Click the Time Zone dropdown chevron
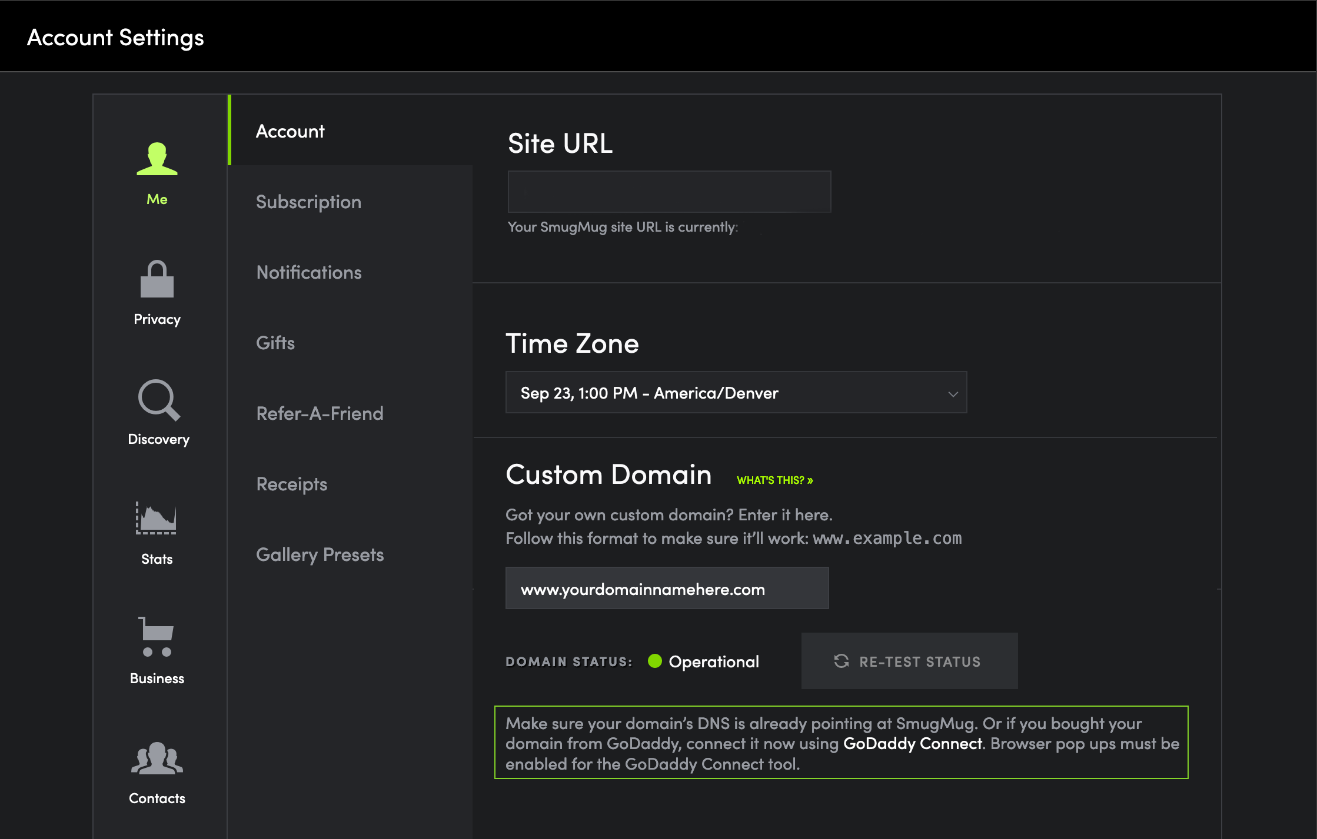This screenshot has height=839, width=1317. point(953,394)
